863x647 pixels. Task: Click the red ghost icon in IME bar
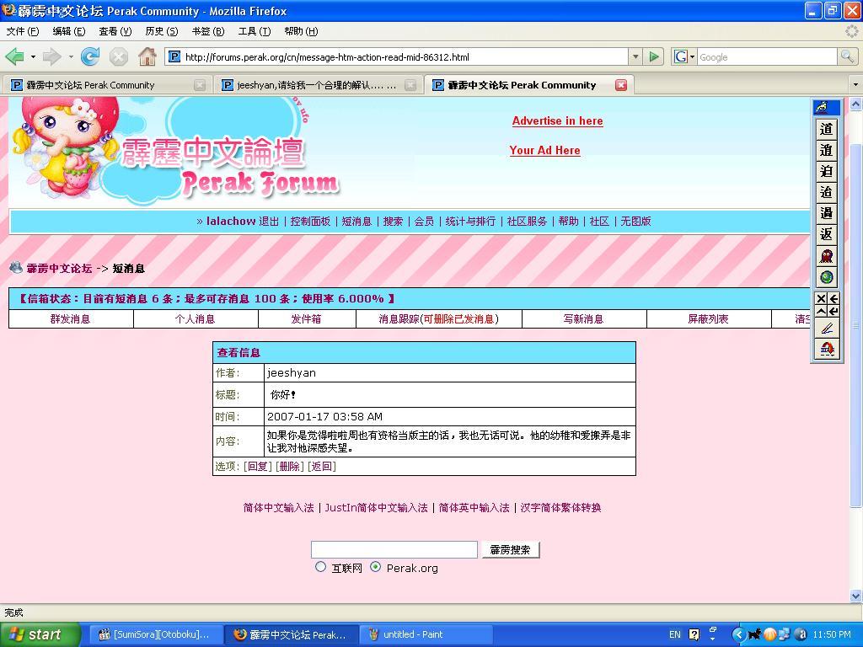click(x=826, y=256)
